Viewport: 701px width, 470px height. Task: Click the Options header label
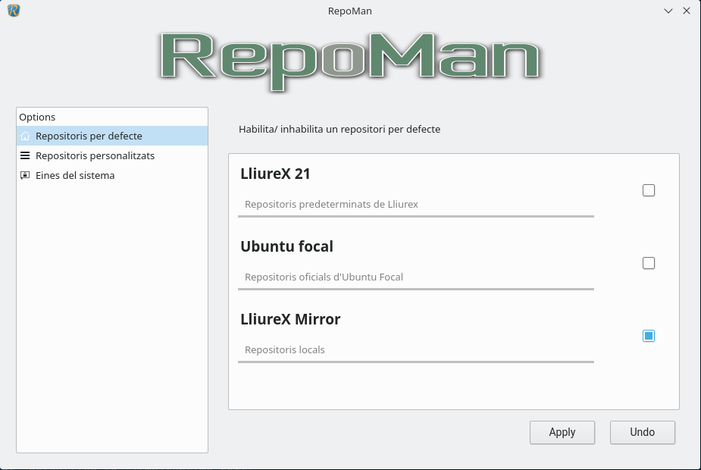[37, 117]
